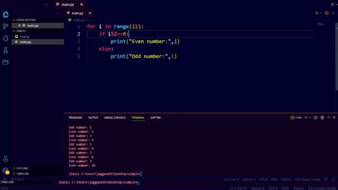Open editor More Actions ellipsis

(333, 13)
